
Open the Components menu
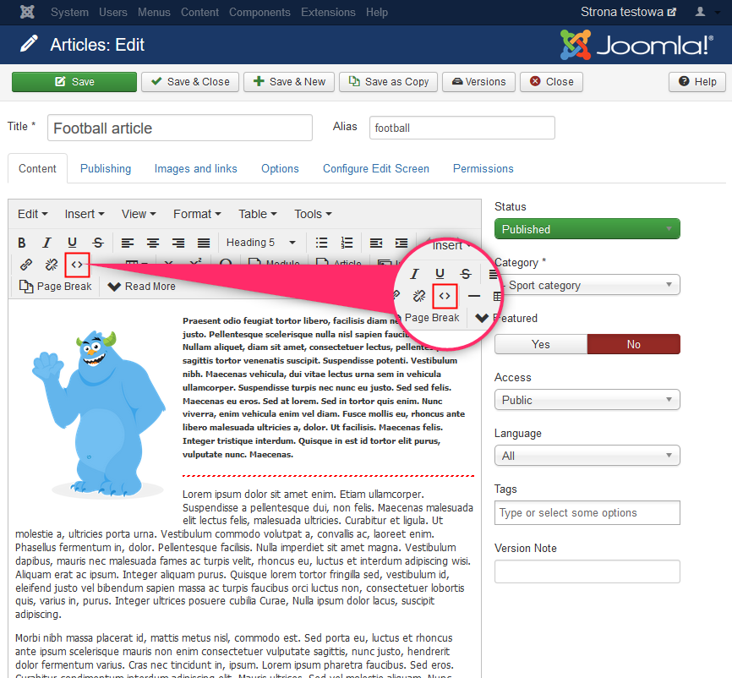click(259, 12)
